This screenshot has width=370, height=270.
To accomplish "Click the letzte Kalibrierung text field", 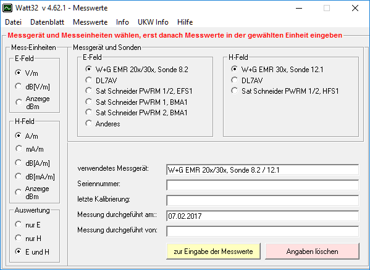I will pyautogui.click(x=263, y=200).
